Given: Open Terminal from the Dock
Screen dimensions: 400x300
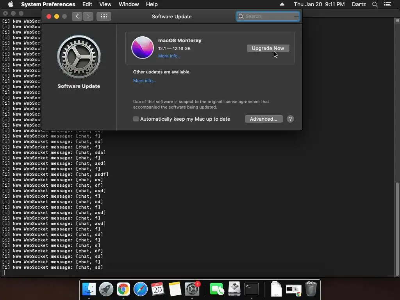Looking at the screenshot, I should [x=252, y=289].
